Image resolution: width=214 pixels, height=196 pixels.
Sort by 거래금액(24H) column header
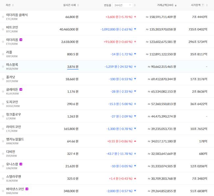click(166, 5)
